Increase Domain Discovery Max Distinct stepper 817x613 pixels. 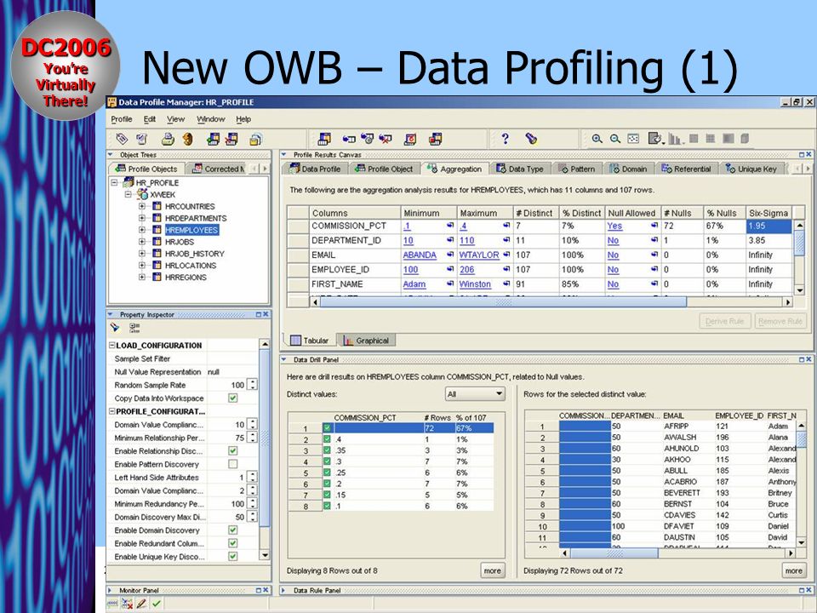252,514
